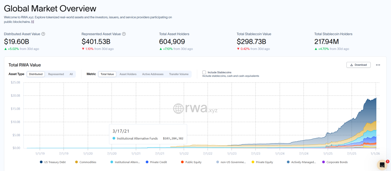Switch to the Active Addresses metric

pos(153,74)
